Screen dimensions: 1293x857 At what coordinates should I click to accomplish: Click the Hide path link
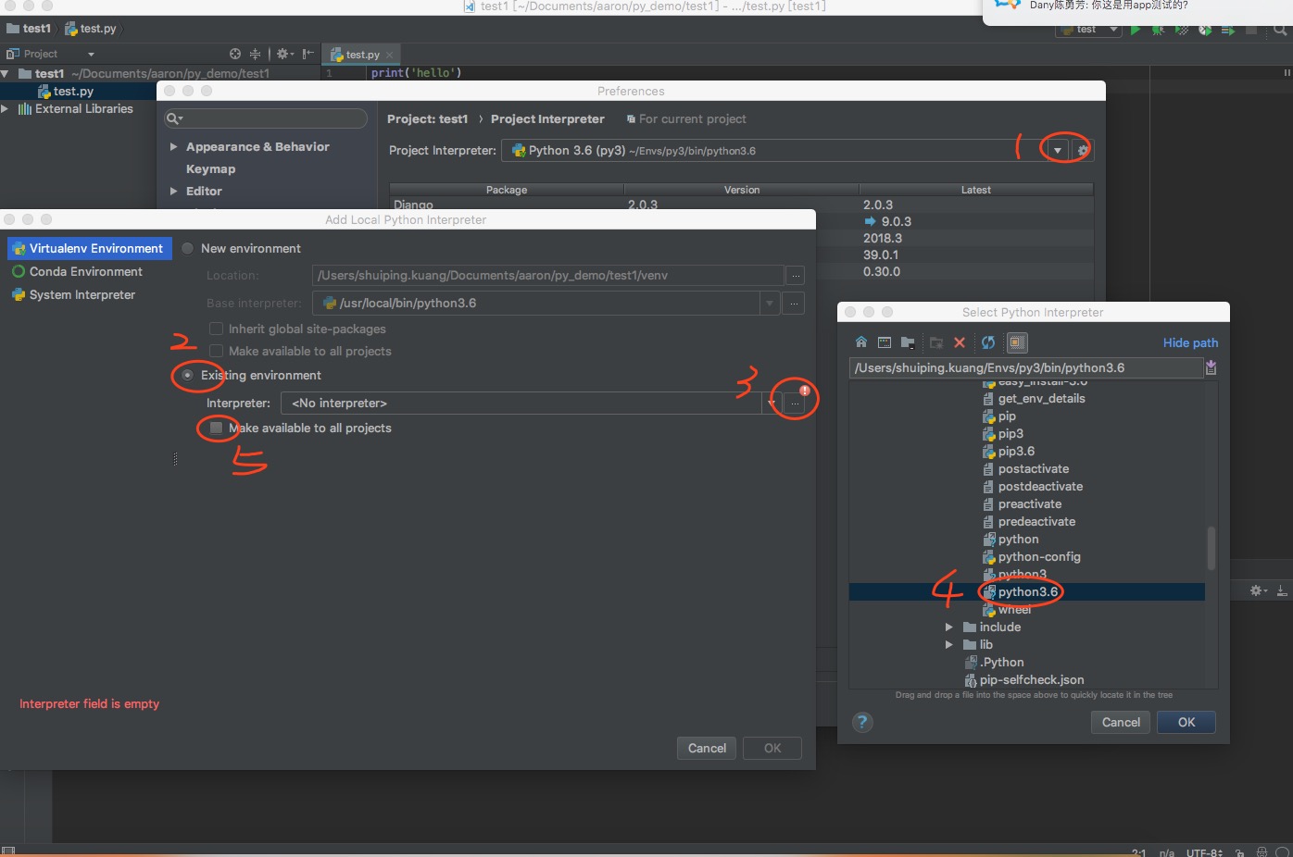1190,342
